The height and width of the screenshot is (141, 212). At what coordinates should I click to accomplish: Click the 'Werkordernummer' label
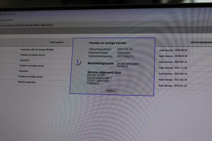click(x=100, y=56)
